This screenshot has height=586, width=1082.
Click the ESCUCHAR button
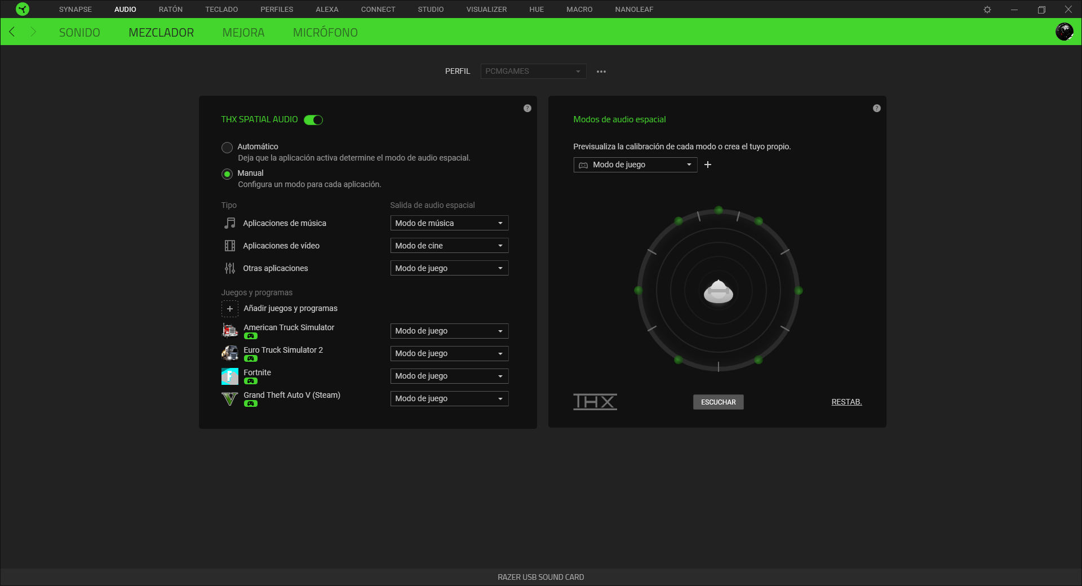(x=719, y=402)
